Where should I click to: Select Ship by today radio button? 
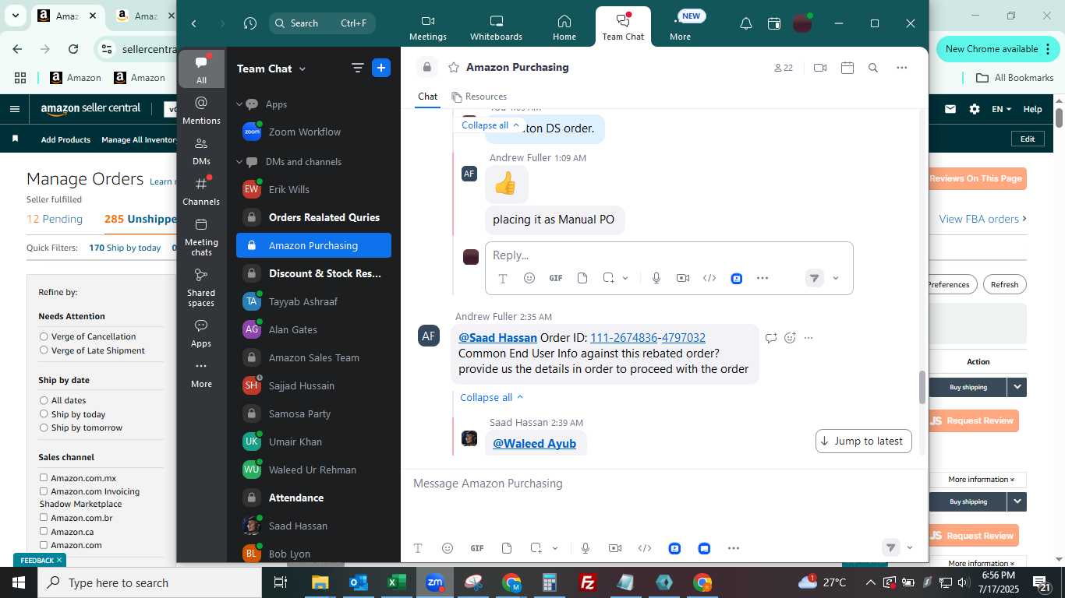pos(44,414)
